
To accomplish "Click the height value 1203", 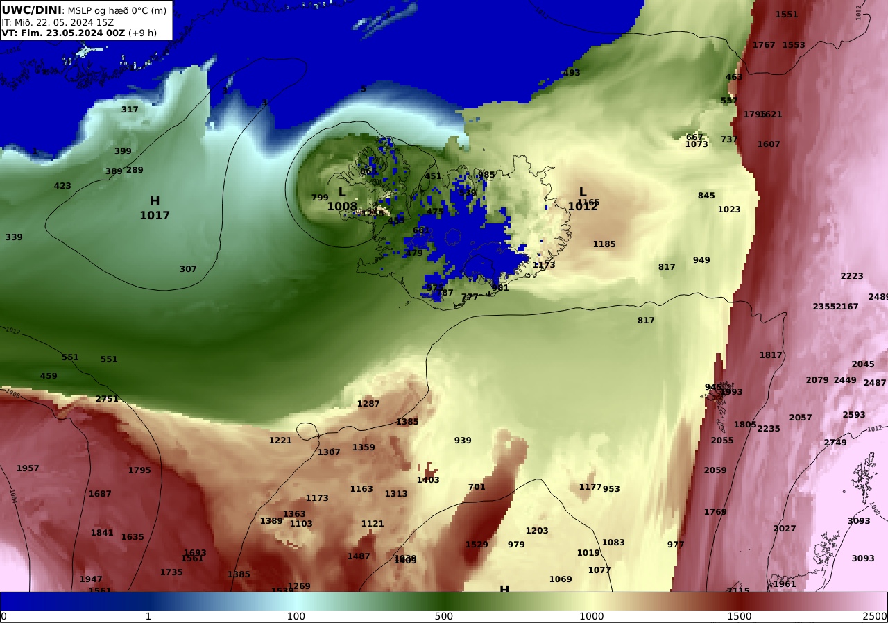I will coord(537,531).
